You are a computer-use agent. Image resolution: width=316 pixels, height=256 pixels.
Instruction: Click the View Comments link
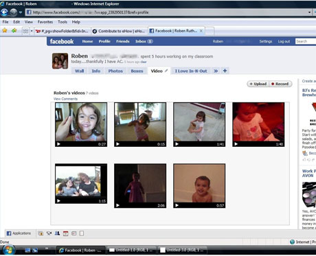[x=65, y=99]
